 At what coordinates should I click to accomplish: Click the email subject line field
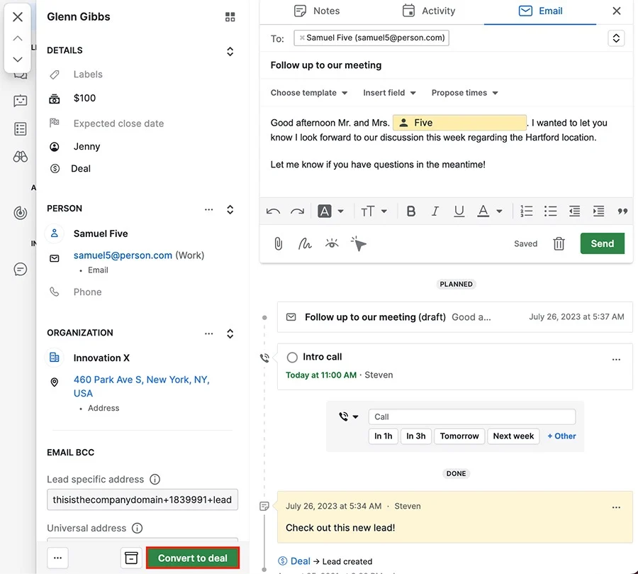click(446, 65)
